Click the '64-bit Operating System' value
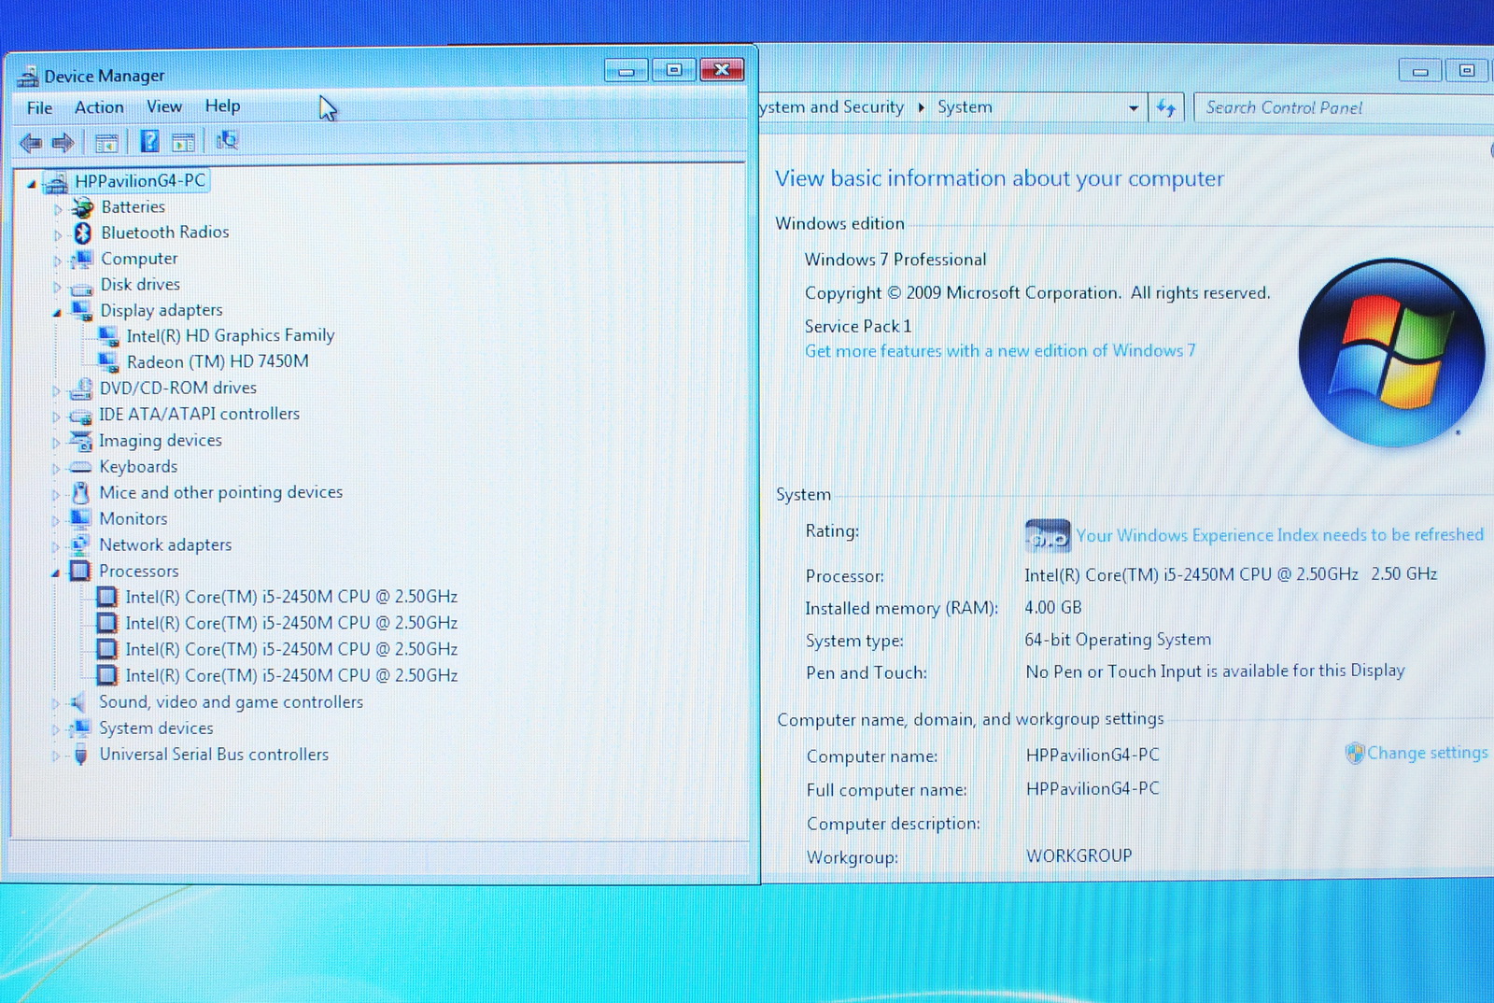1494x1003 pixels. [1118, 640]
